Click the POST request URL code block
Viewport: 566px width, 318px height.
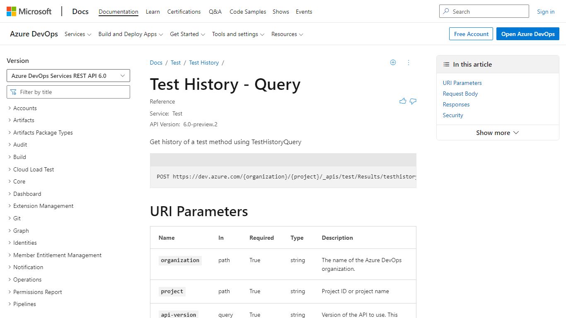(283, 176)
